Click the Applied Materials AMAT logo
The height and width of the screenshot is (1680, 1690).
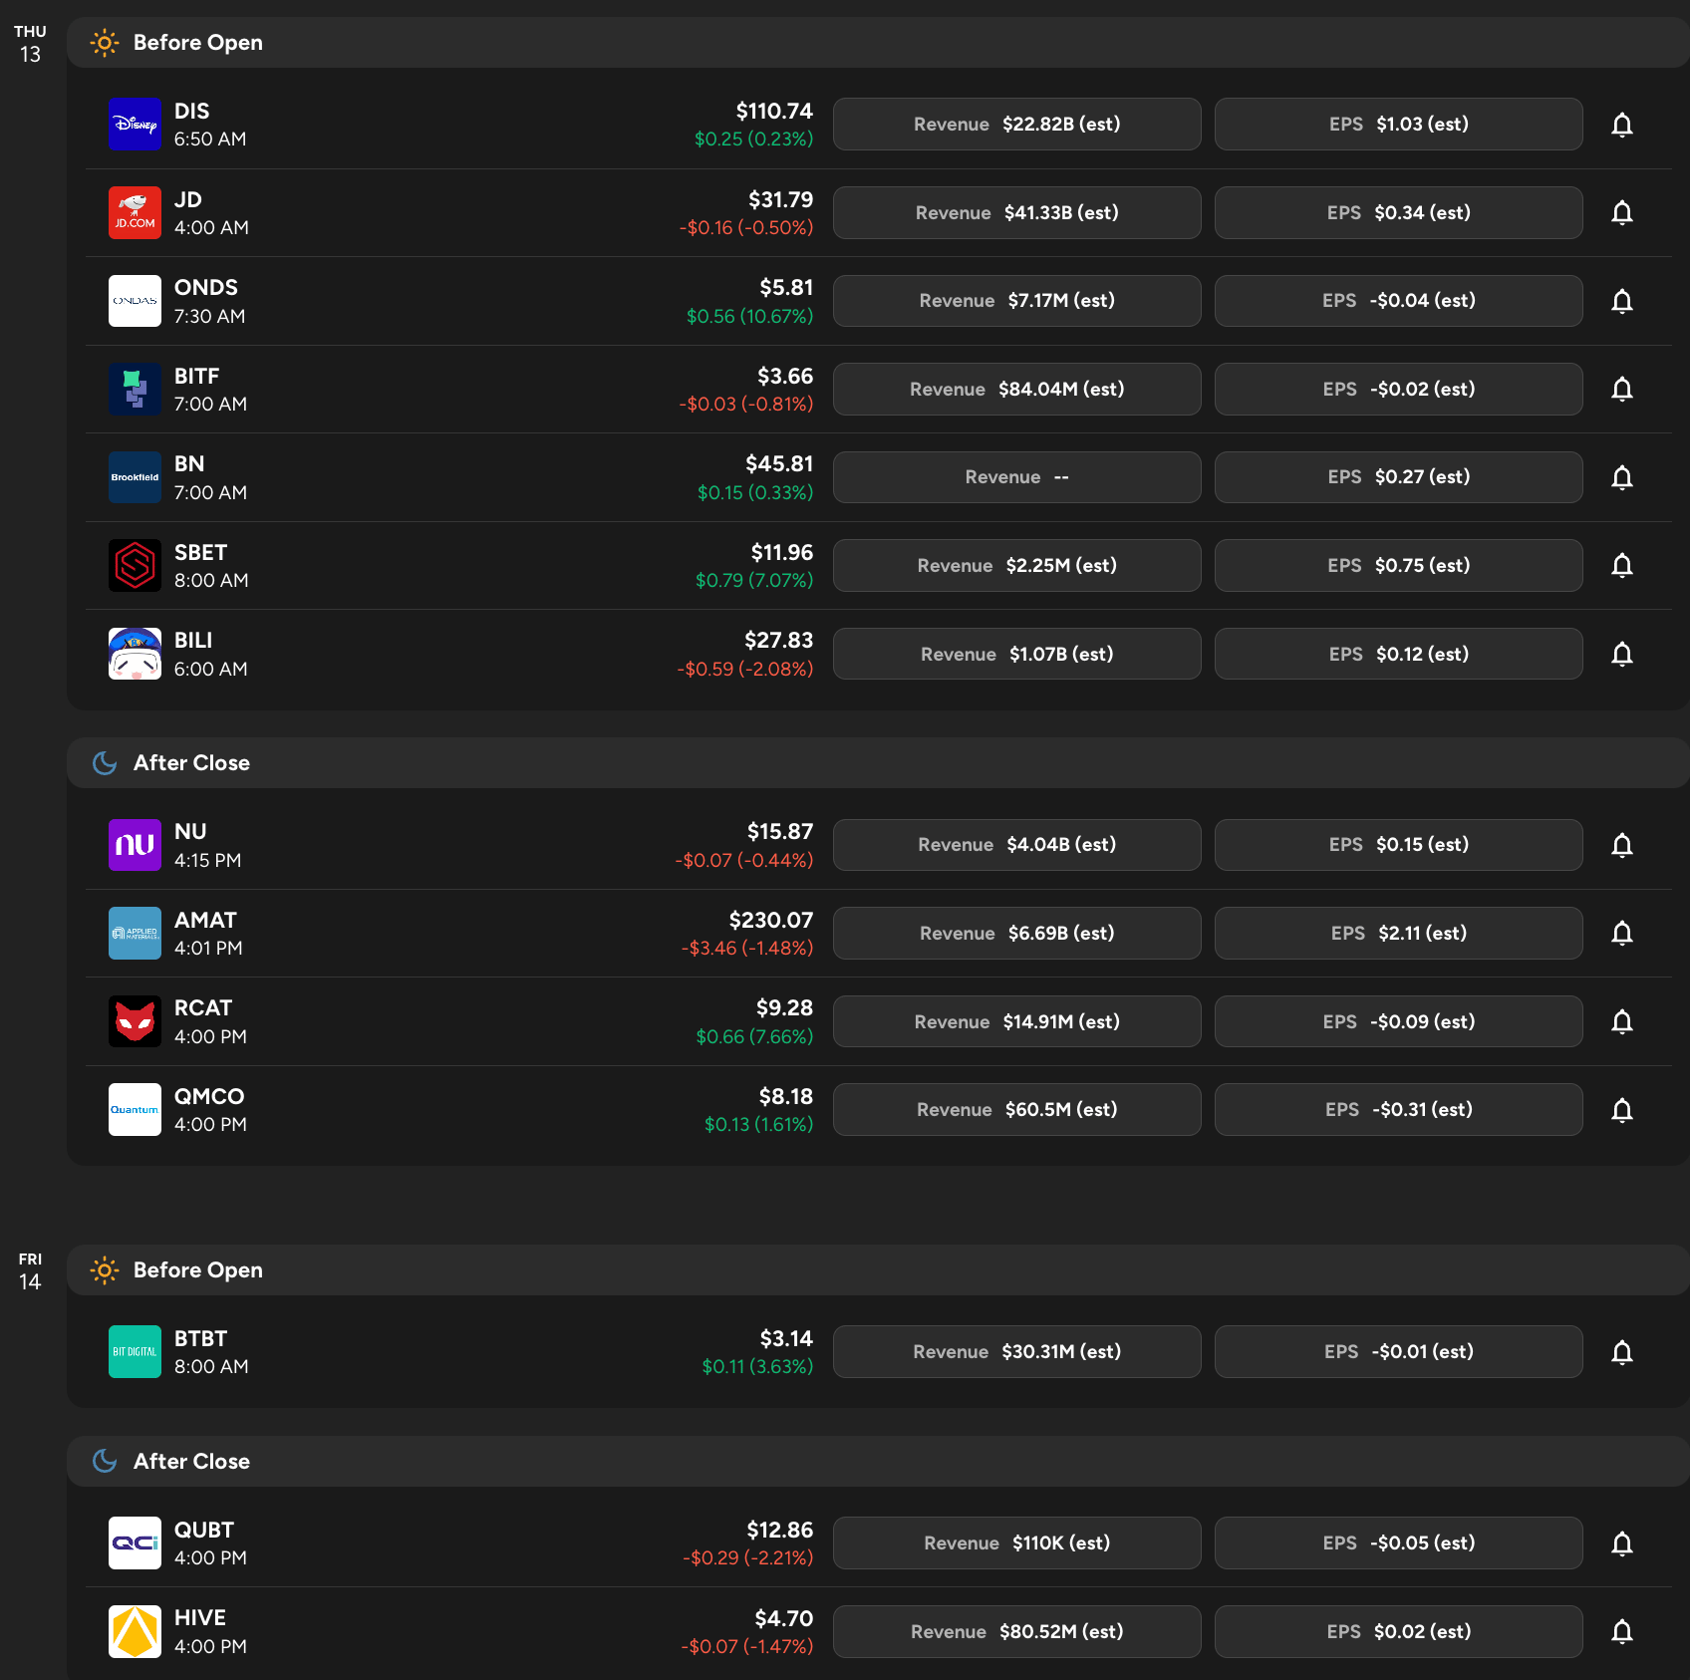135,933
